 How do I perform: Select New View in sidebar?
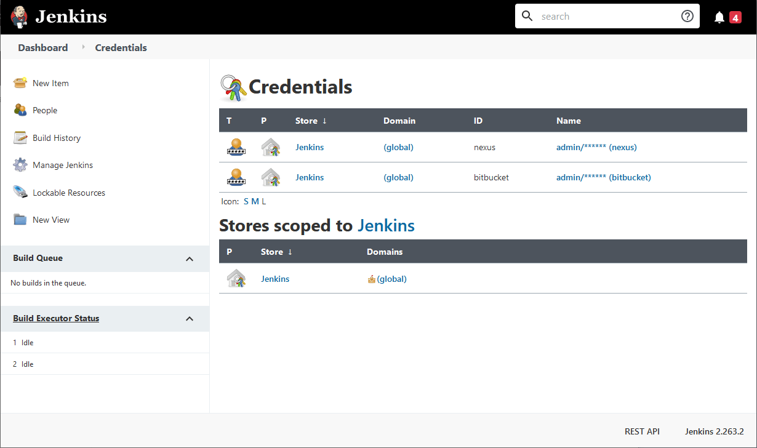point(51,220)
